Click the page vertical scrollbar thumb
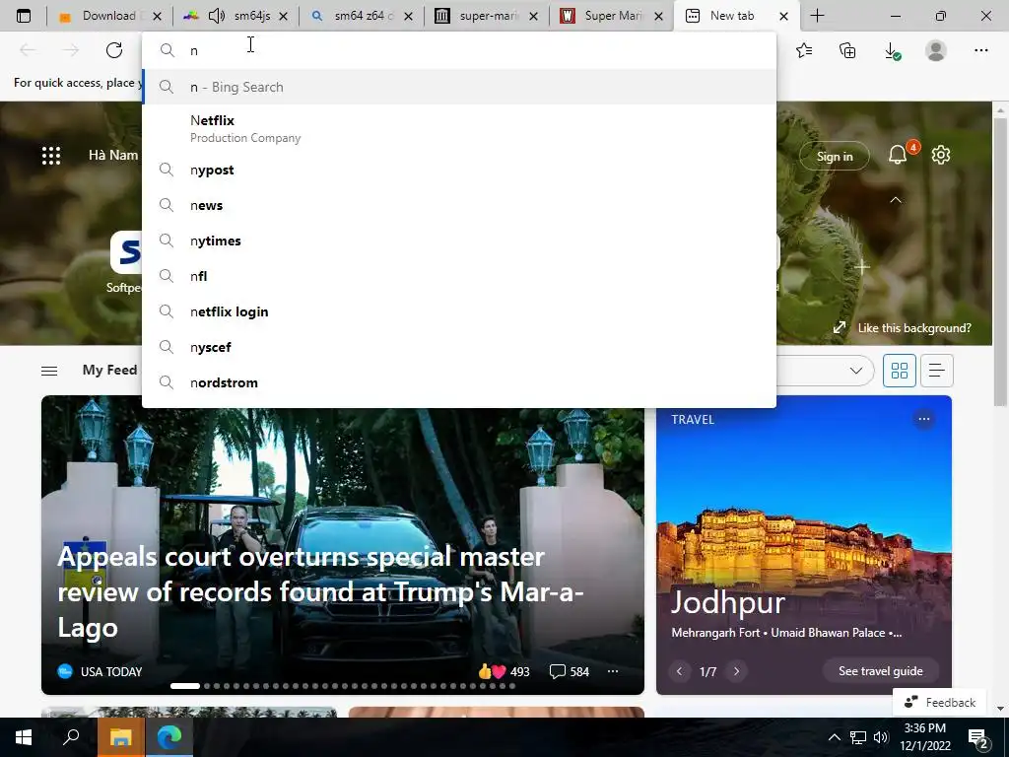Image resolution: width=1009 pixels, height=757 pixels. click(x=999, y=262)
